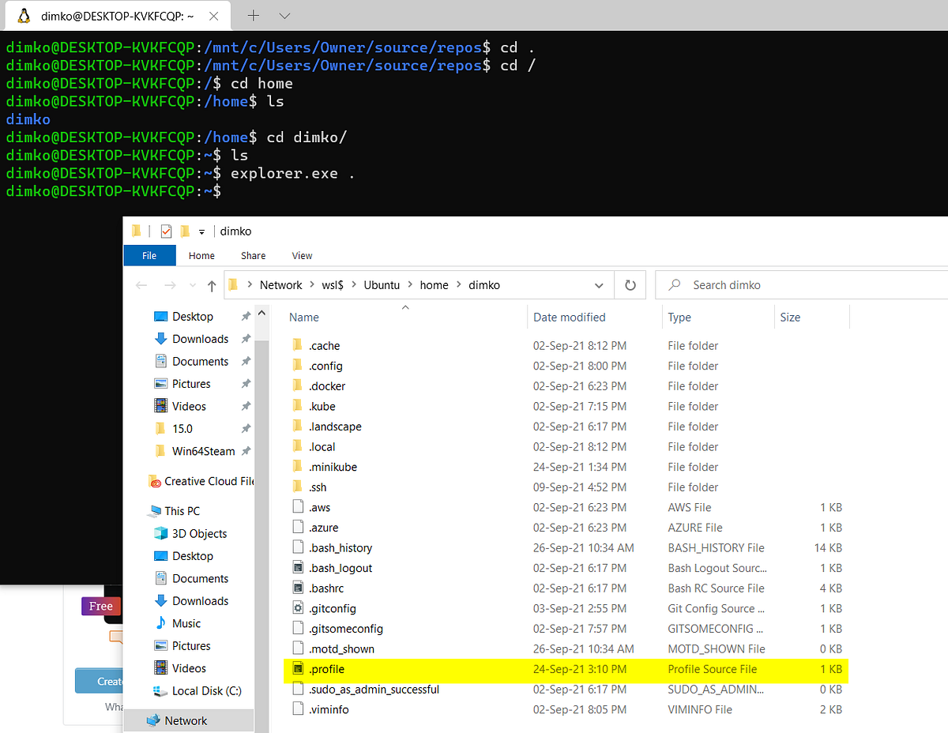
Task: Click the back navigation arrow
Action: [x=141, y=284]
